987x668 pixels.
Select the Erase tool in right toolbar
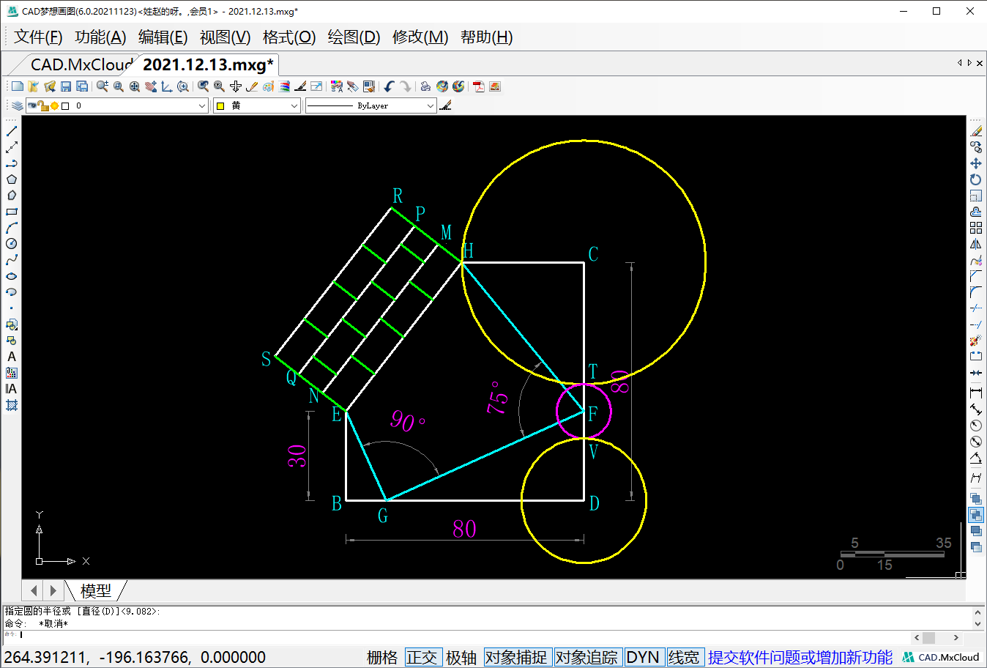(976, 131)
